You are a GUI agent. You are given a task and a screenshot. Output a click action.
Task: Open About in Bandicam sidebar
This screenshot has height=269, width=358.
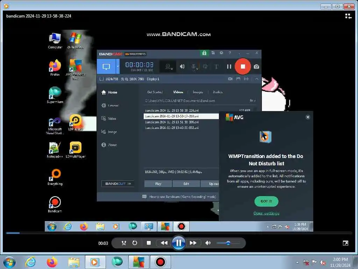click(x=109, y=145)
